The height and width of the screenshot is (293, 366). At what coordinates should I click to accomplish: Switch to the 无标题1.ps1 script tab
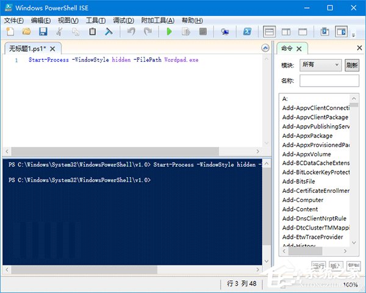[x=27, y=48]
